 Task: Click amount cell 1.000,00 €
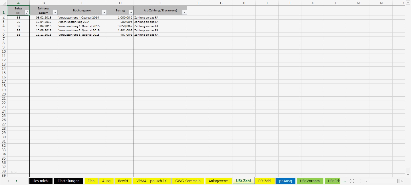point(120,17)
